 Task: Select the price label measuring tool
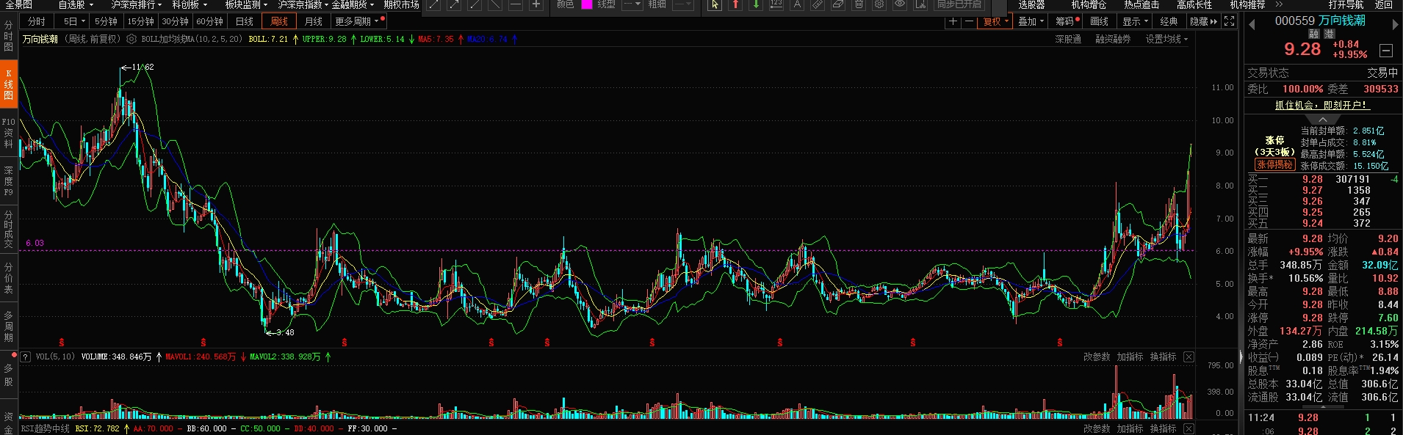click(x=776, y=4)
